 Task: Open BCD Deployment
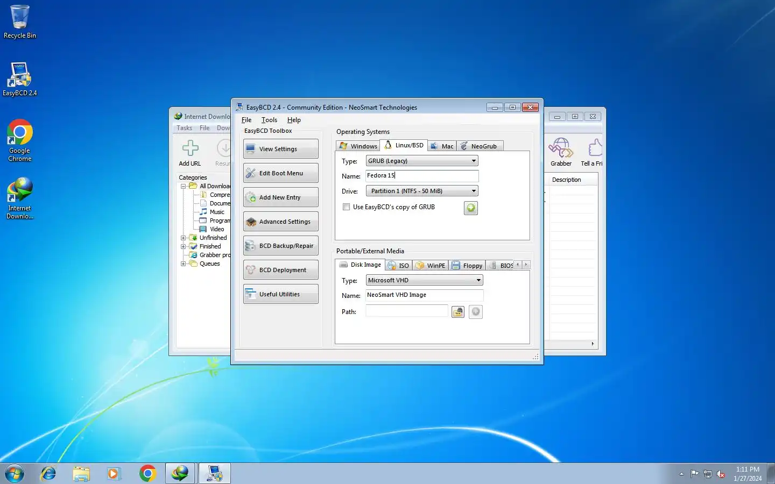point(280,270)
